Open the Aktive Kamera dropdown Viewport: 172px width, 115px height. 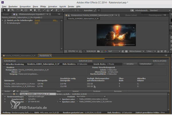(136, 51)
